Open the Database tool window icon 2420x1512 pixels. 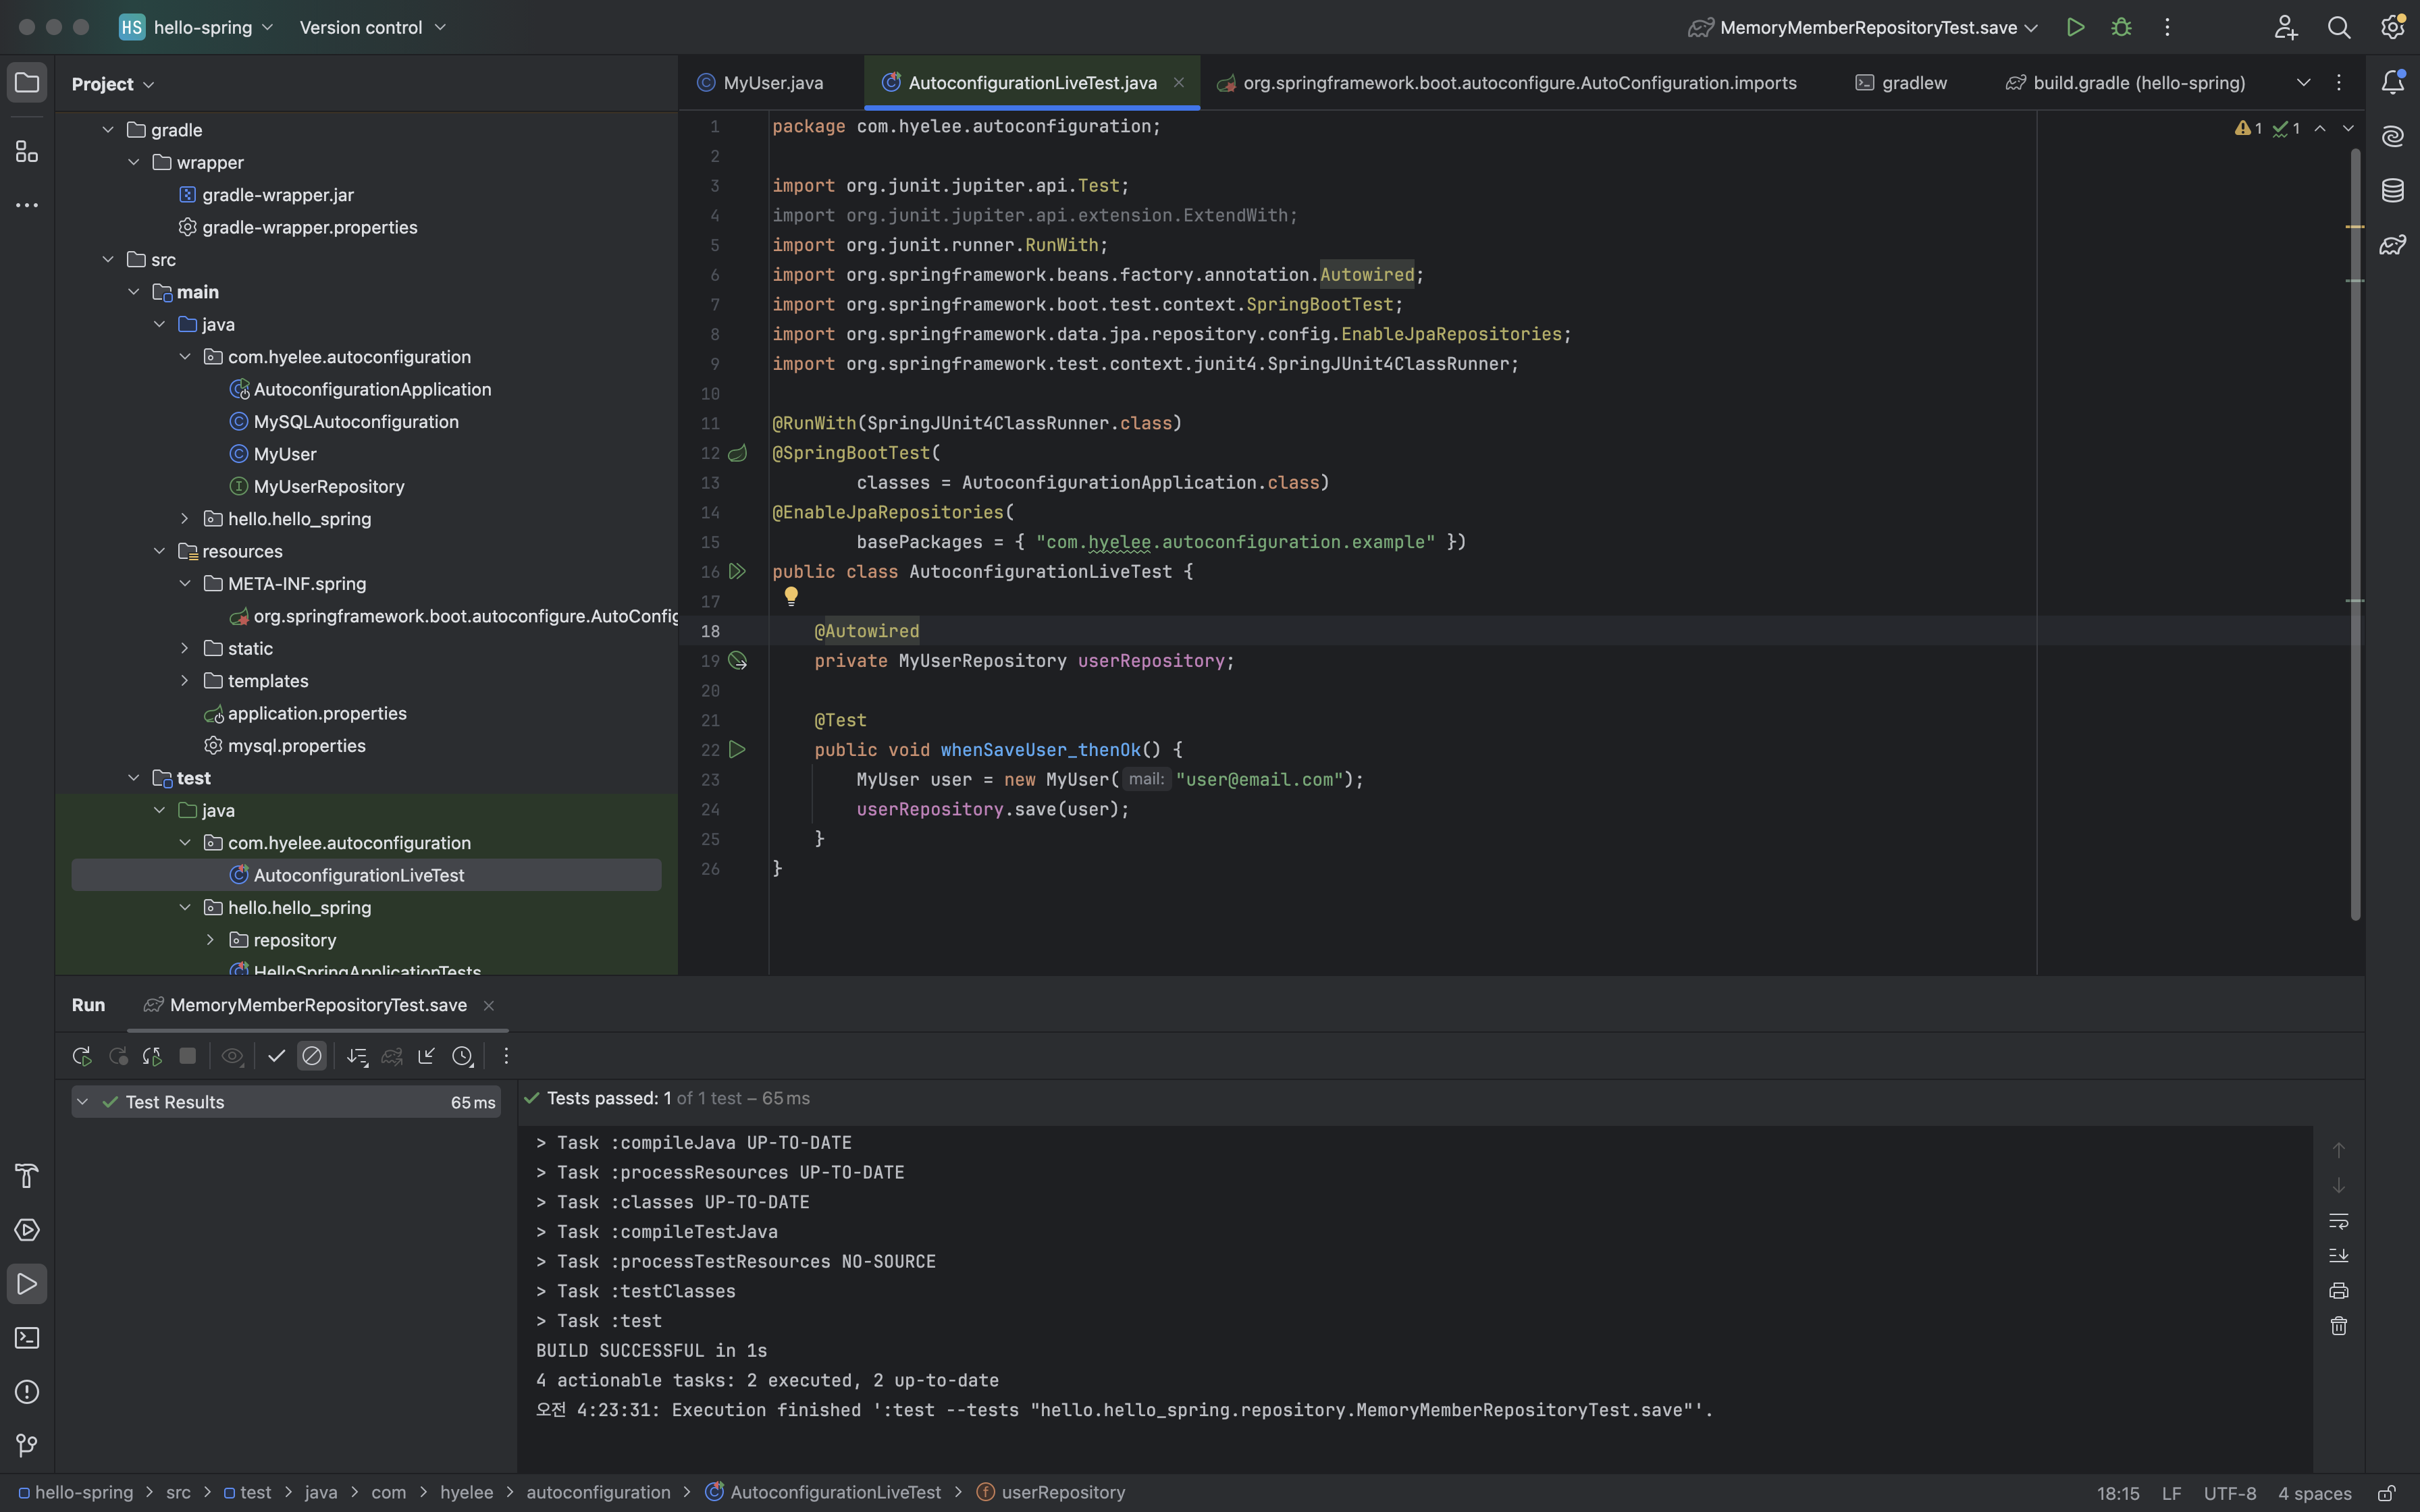tap(2392, 190)
